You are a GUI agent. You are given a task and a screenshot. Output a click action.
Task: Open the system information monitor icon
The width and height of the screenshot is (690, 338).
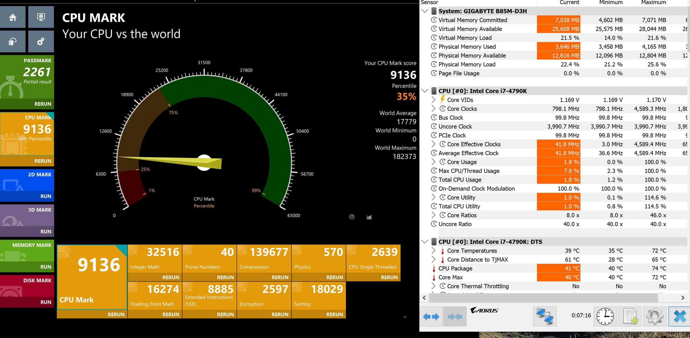click(41, 17)
